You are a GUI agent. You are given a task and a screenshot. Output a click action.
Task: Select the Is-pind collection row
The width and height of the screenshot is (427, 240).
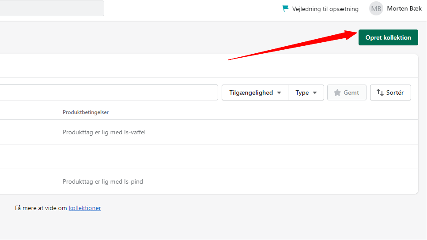click(209, 181)
